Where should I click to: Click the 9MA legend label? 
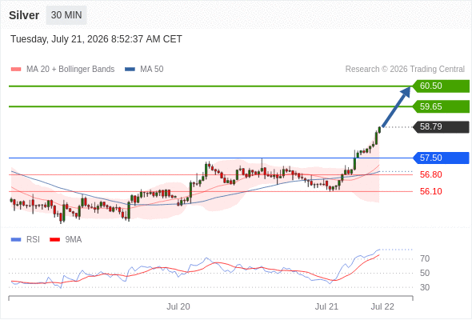pyautogui.click(x=74, y=240)
